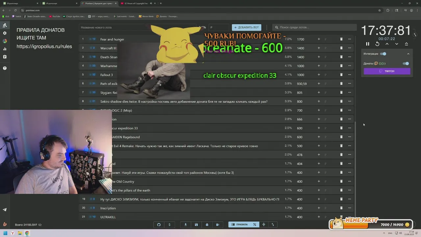Click the save floppy disk icon

point(196,224)
